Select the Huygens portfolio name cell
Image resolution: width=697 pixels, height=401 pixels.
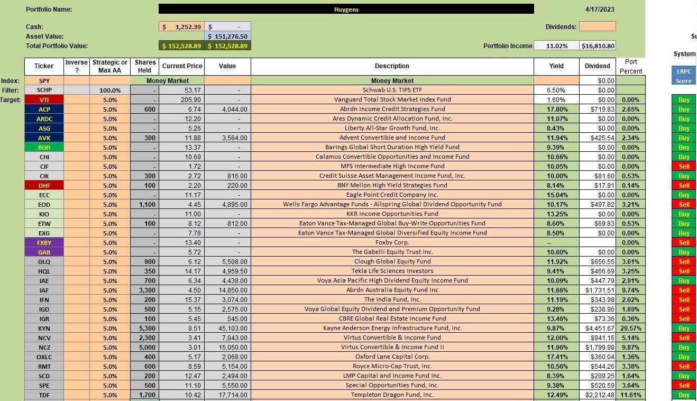[x=346, y=9]
